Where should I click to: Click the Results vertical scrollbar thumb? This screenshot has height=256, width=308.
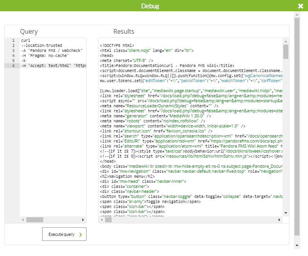click(286, 52)
